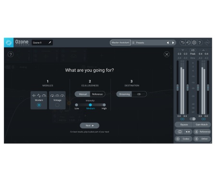The width and height of the screenshot is (216, 182).
Task: Choose Manual EQ & Loudness mode
Action: [83, 94]
